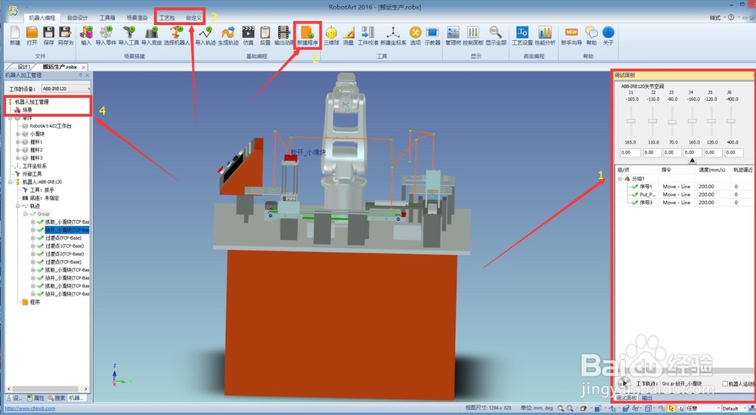Start simulation with 仿真 icon
This screenshot has width=756, height=415.
[x=248, y=36]
